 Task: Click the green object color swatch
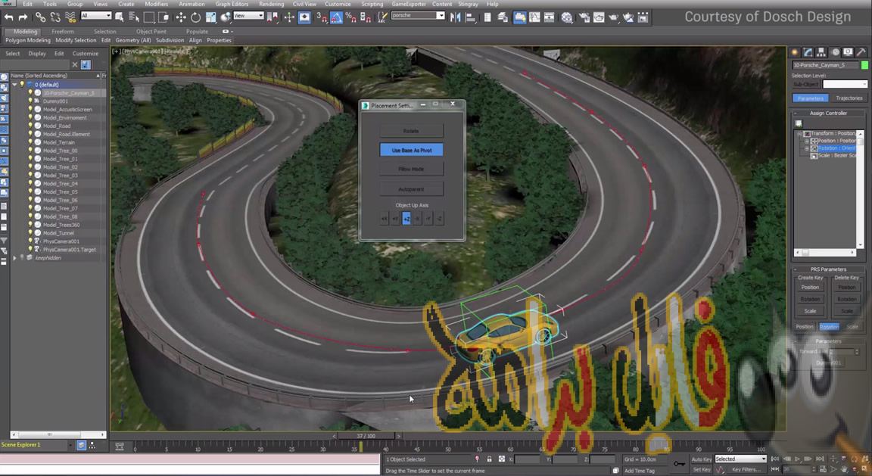864,65
